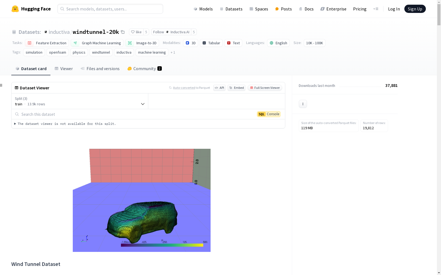Open the Docs page
Viewport: 441px width, 275px height.
(x=306, y=9)
